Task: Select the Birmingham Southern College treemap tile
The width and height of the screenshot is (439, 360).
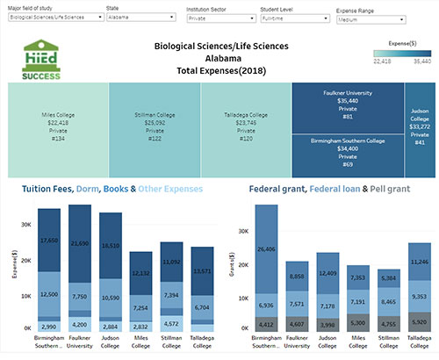Action: (x=348, y=156)
